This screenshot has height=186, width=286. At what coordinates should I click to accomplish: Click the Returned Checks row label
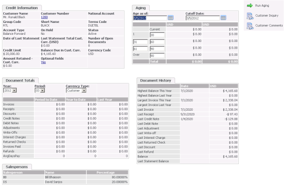14,142
